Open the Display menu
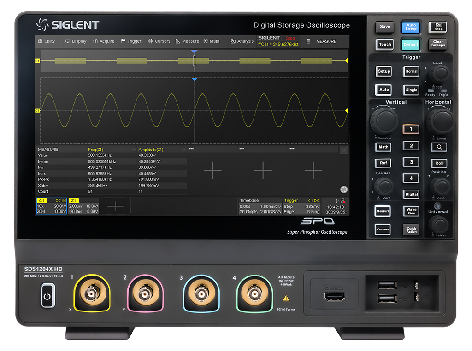 pyautogui.click(x=76, y=41)
